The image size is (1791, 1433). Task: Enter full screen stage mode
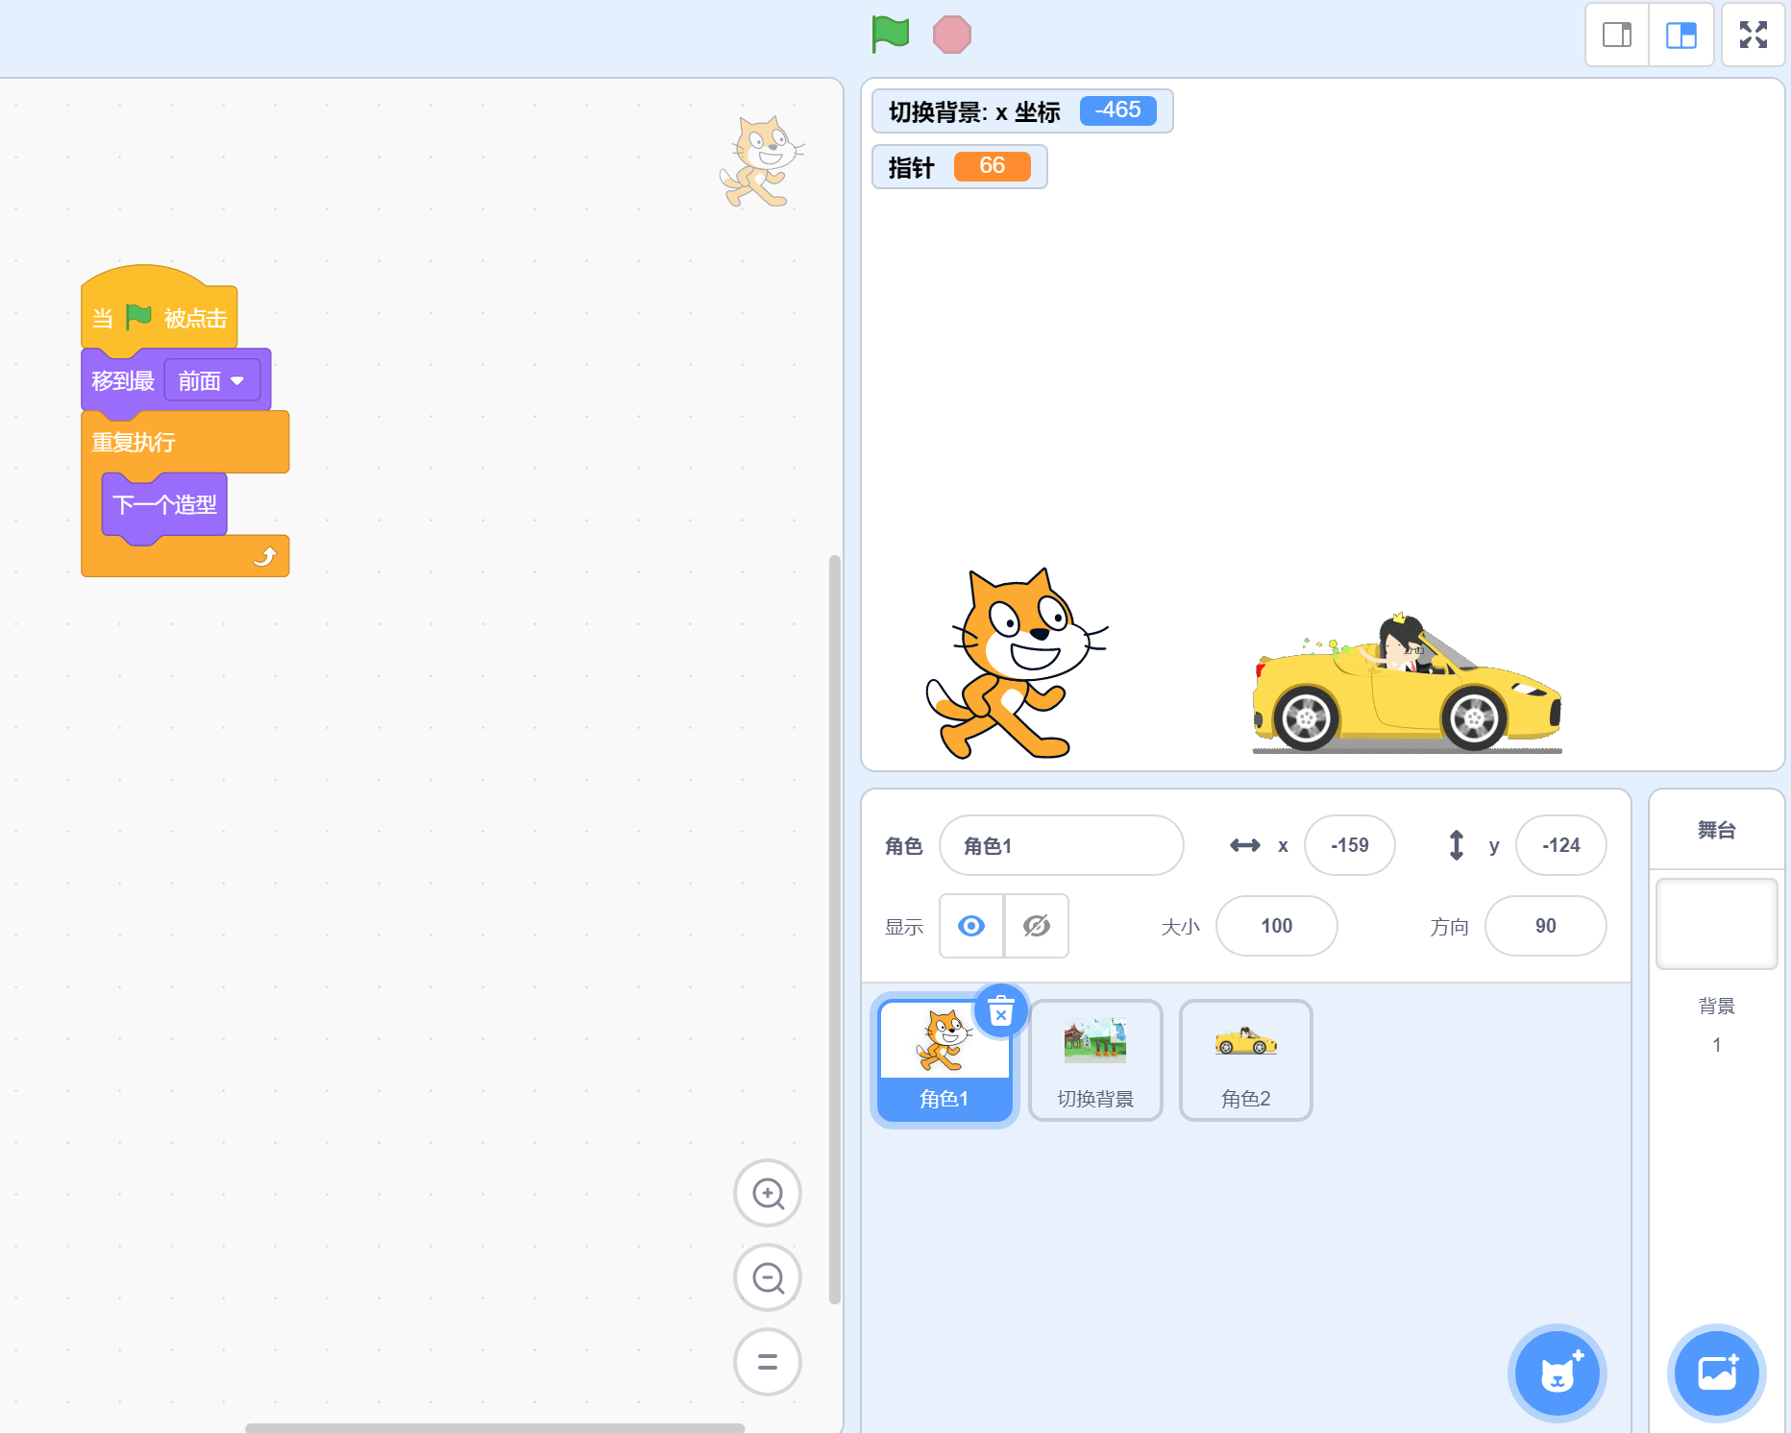pyautogui.click(x=1754, y=36)
